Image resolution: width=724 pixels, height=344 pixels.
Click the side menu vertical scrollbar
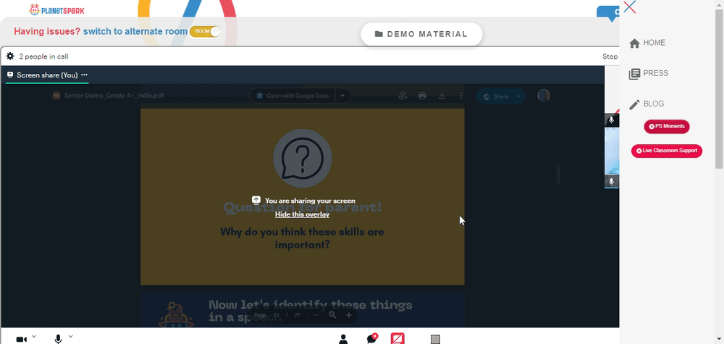(720, 88)
